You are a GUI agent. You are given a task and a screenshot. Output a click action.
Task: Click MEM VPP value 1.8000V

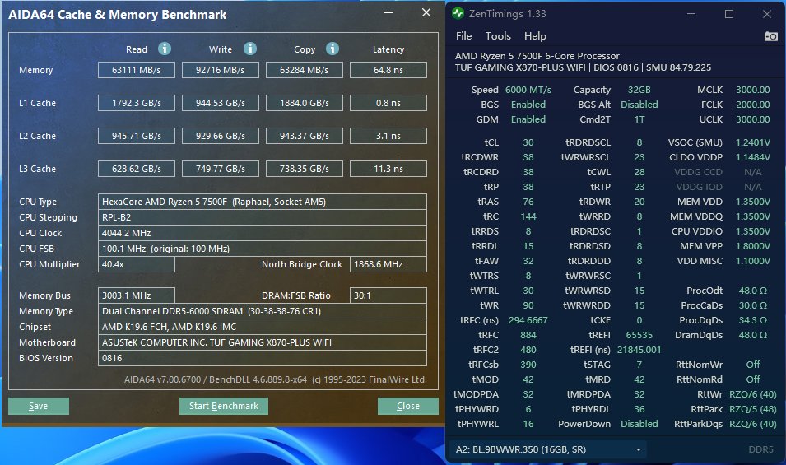coord(752,246)
